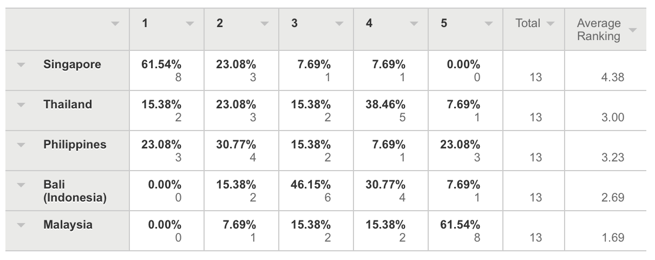Expand the Philippines row arrow
The width and height of the screenshot is (655, 260).
pyautogui.click(x=21, y=145)
